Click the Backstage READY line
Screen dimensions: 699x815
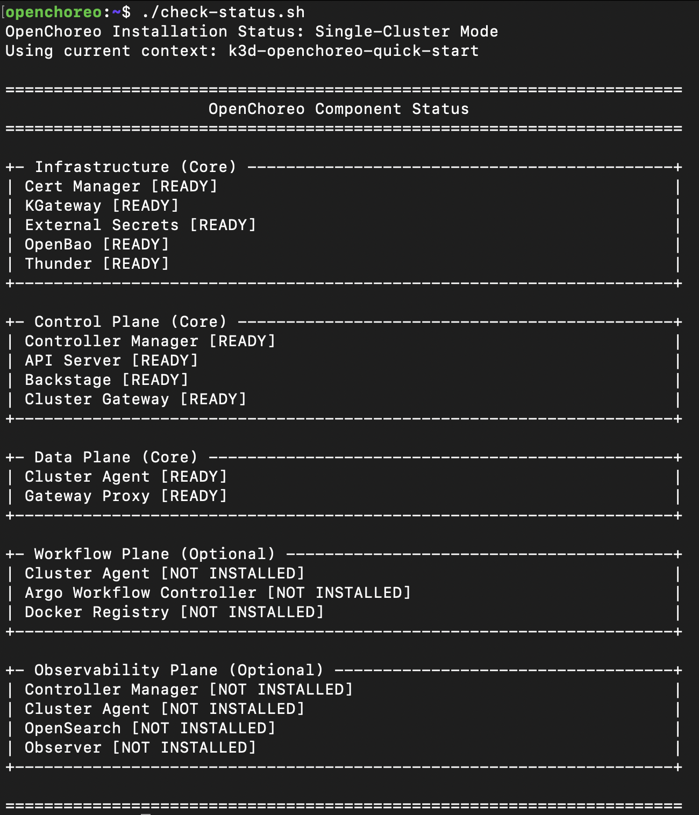click(x=106, y=380)
